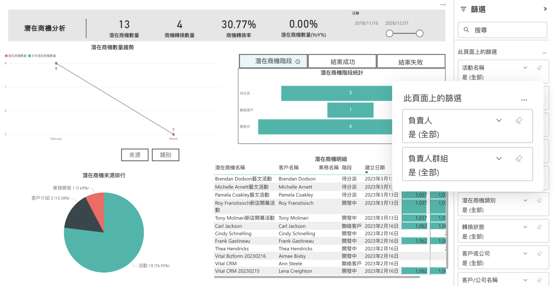Clear the 客戶或公司 filter with the eraser icon
This screenshot has width=553, height=286.
(x=539, y=254)
